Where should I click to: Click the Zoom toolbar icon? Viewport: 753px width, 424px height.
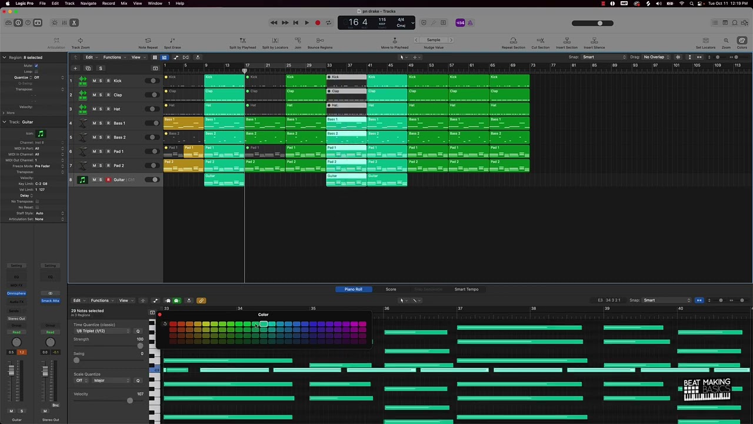[x=726, y=43]
